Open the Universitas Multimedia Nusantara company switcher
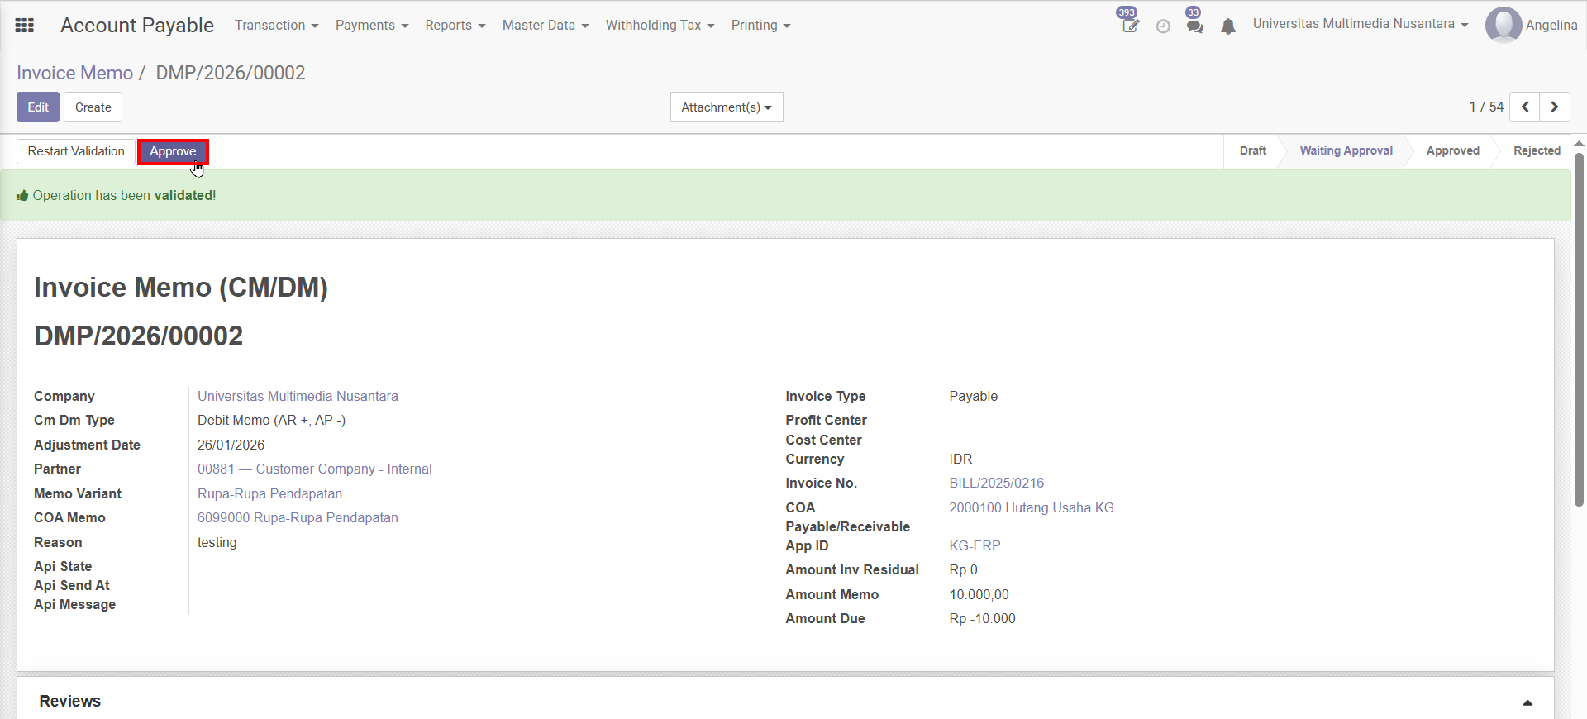 (x=1360, y=24)
